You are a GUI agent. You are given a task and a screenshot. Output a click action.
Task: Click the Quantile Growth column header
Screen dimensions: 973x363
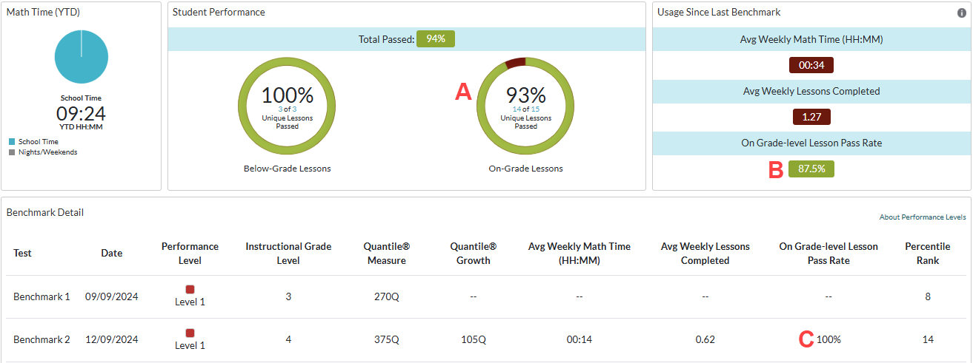pos(473,254)
